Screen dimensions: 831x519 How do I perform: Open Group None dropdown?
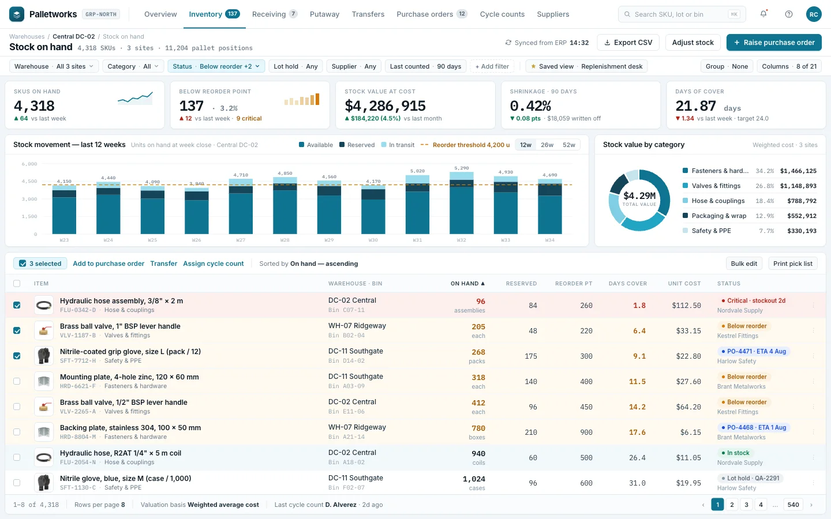tap(727, 66)
